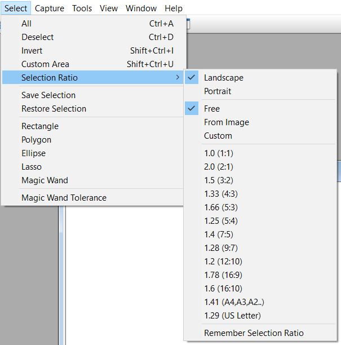Viewport: 341px width, 345px height.
Task: Switch selection ratio to Portrait
Action: coord(218,91)
